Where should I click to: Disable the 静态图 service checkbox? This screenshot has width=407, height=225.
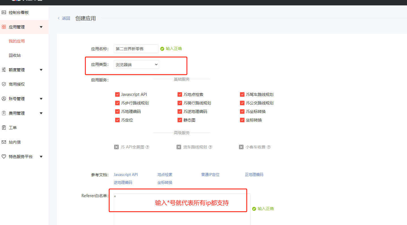click(180, 120)
